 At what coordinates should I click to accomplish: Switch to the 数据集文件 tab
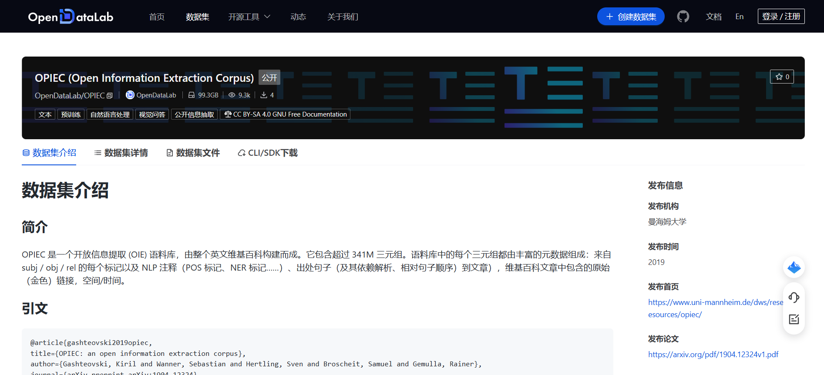[193, 153]
